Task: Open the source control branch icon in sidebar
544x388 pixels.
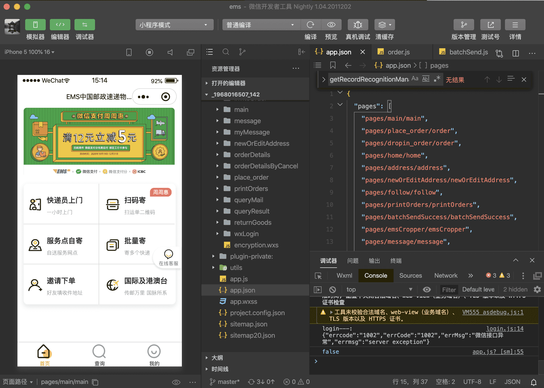Action: (x=242, y=52)
